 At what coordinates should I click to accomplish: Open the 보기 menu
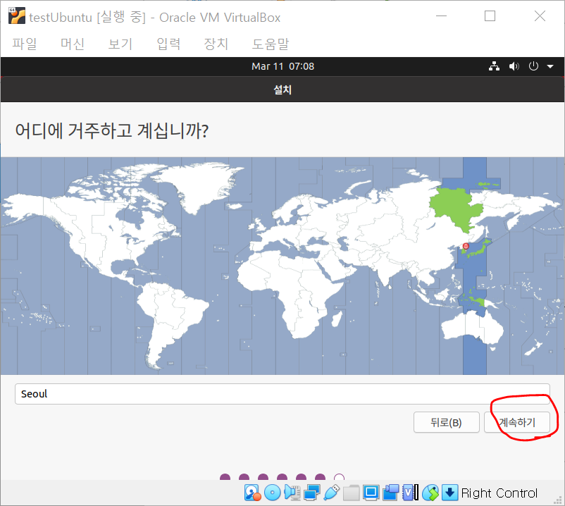[x=120, y=44]
